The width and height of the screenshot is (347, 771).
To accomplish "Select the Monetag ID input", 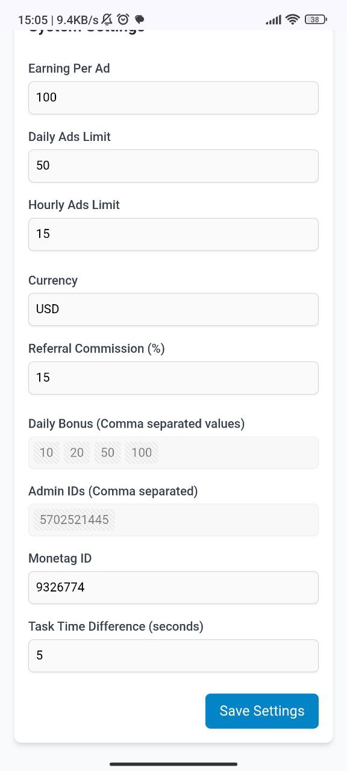I will point(173,587).
